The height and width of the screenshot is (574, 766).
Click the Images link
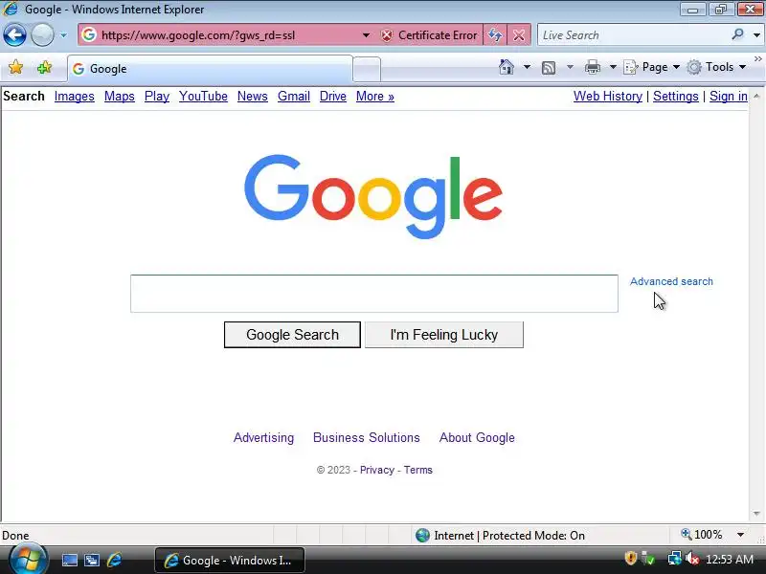[75, 97]
